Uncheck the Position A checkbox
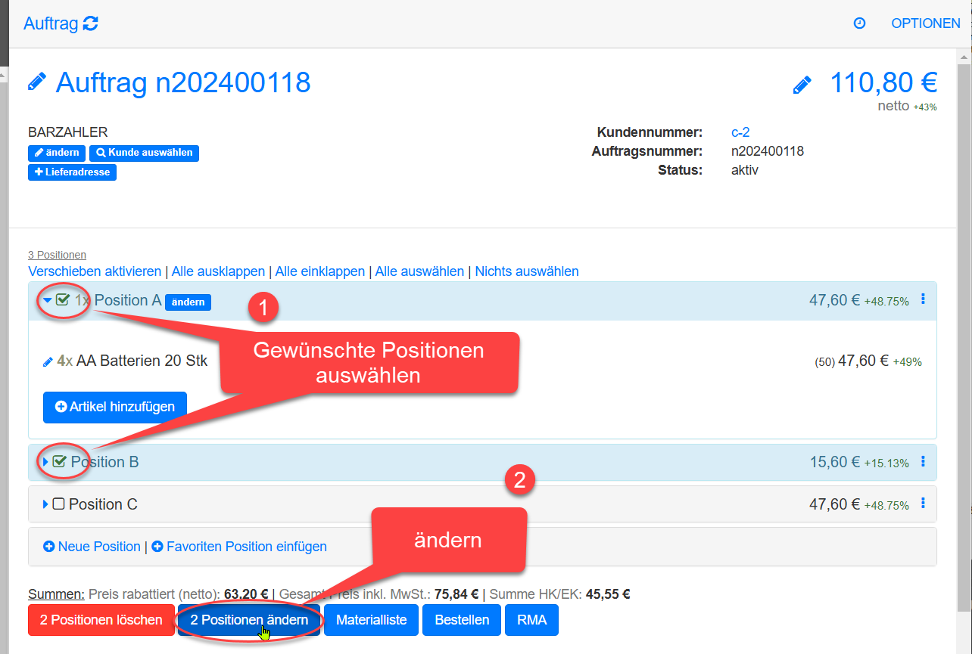This screenshot has width=972, height=654. [x=63, y=300]
